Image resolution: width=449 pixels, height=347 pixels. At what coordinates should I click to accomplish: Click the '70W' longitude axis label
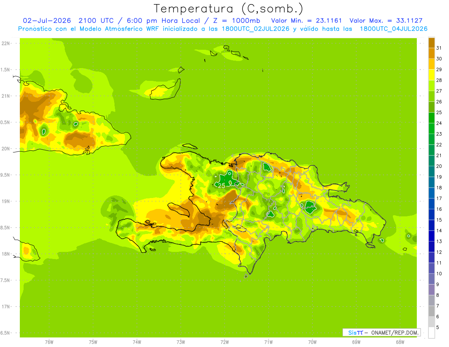click(x=312, y=342)
